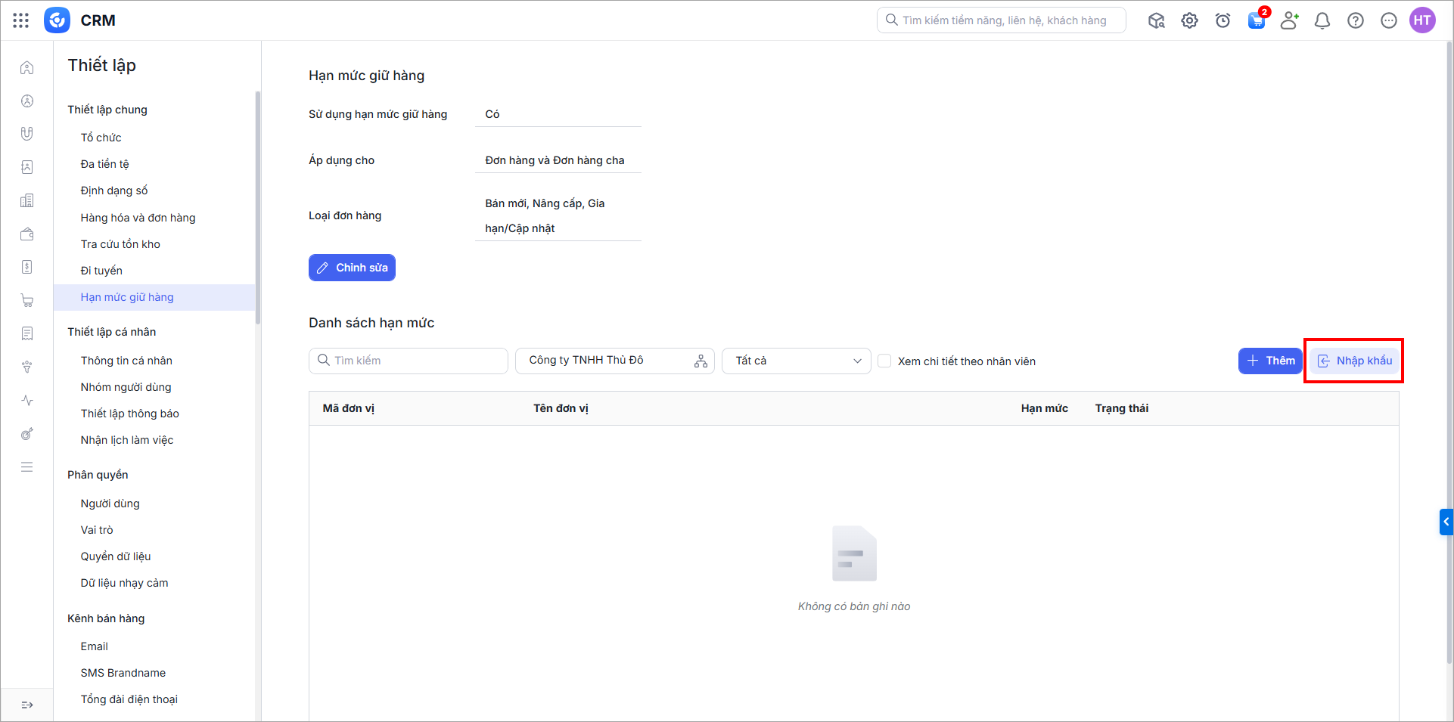Open the apps grid launcher
The height and width of the screenshot is (722, 1454).
pos(21,20)
